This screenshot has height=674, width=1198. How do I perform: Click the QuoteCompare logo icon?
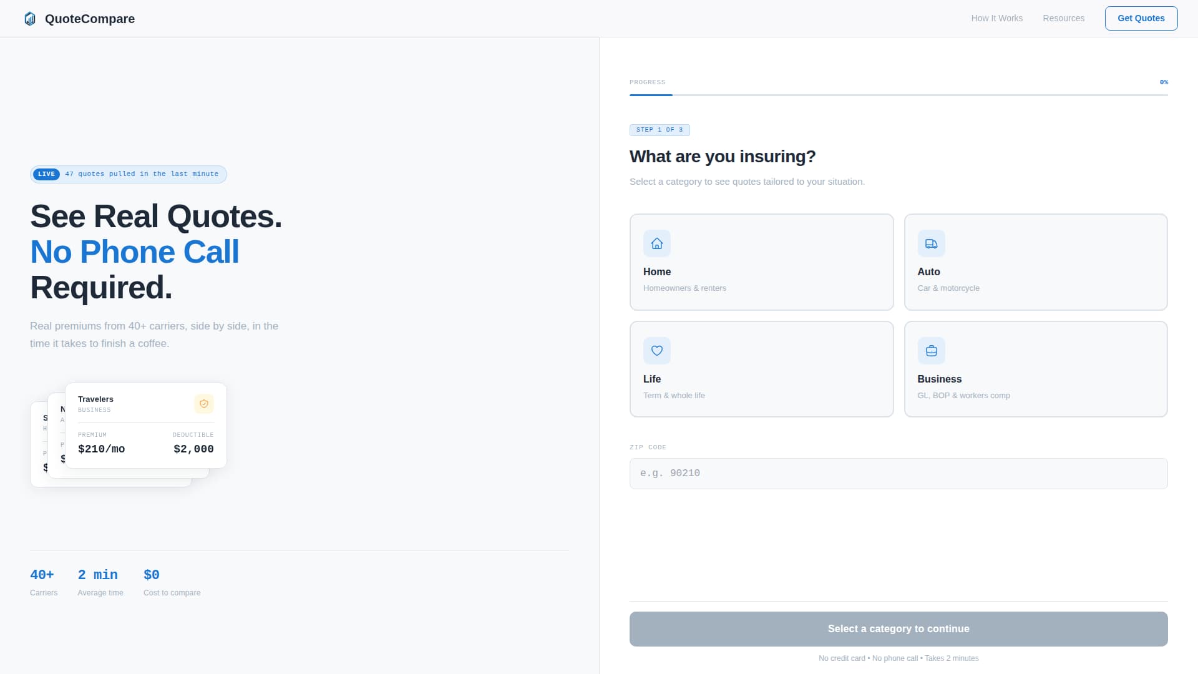click(30, 19)
